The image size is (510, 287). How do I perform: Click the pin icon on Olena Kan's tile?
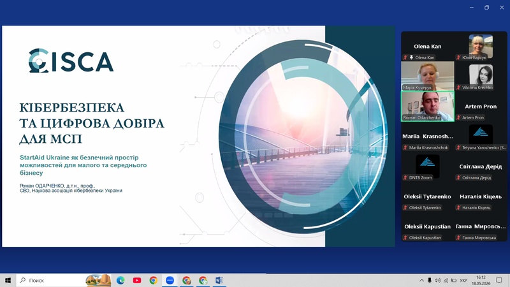click(411, 57)
